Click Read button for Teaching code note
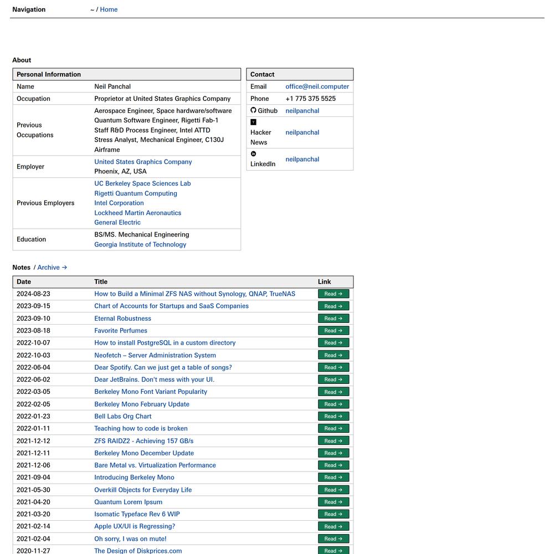The image size is (554, 554). (334, 429)
